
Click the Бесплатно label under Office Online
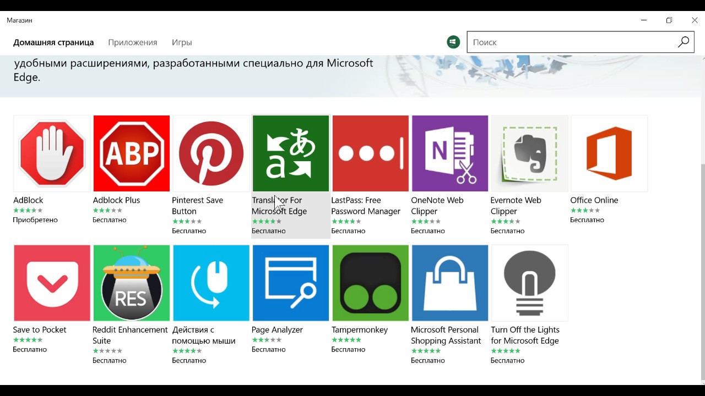pos(587,220)
